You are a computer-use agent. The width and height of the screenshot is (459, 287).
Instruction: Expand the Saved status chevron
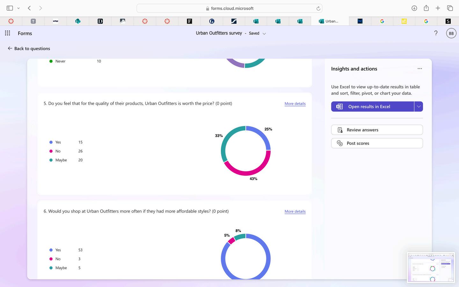click(264, 33)
